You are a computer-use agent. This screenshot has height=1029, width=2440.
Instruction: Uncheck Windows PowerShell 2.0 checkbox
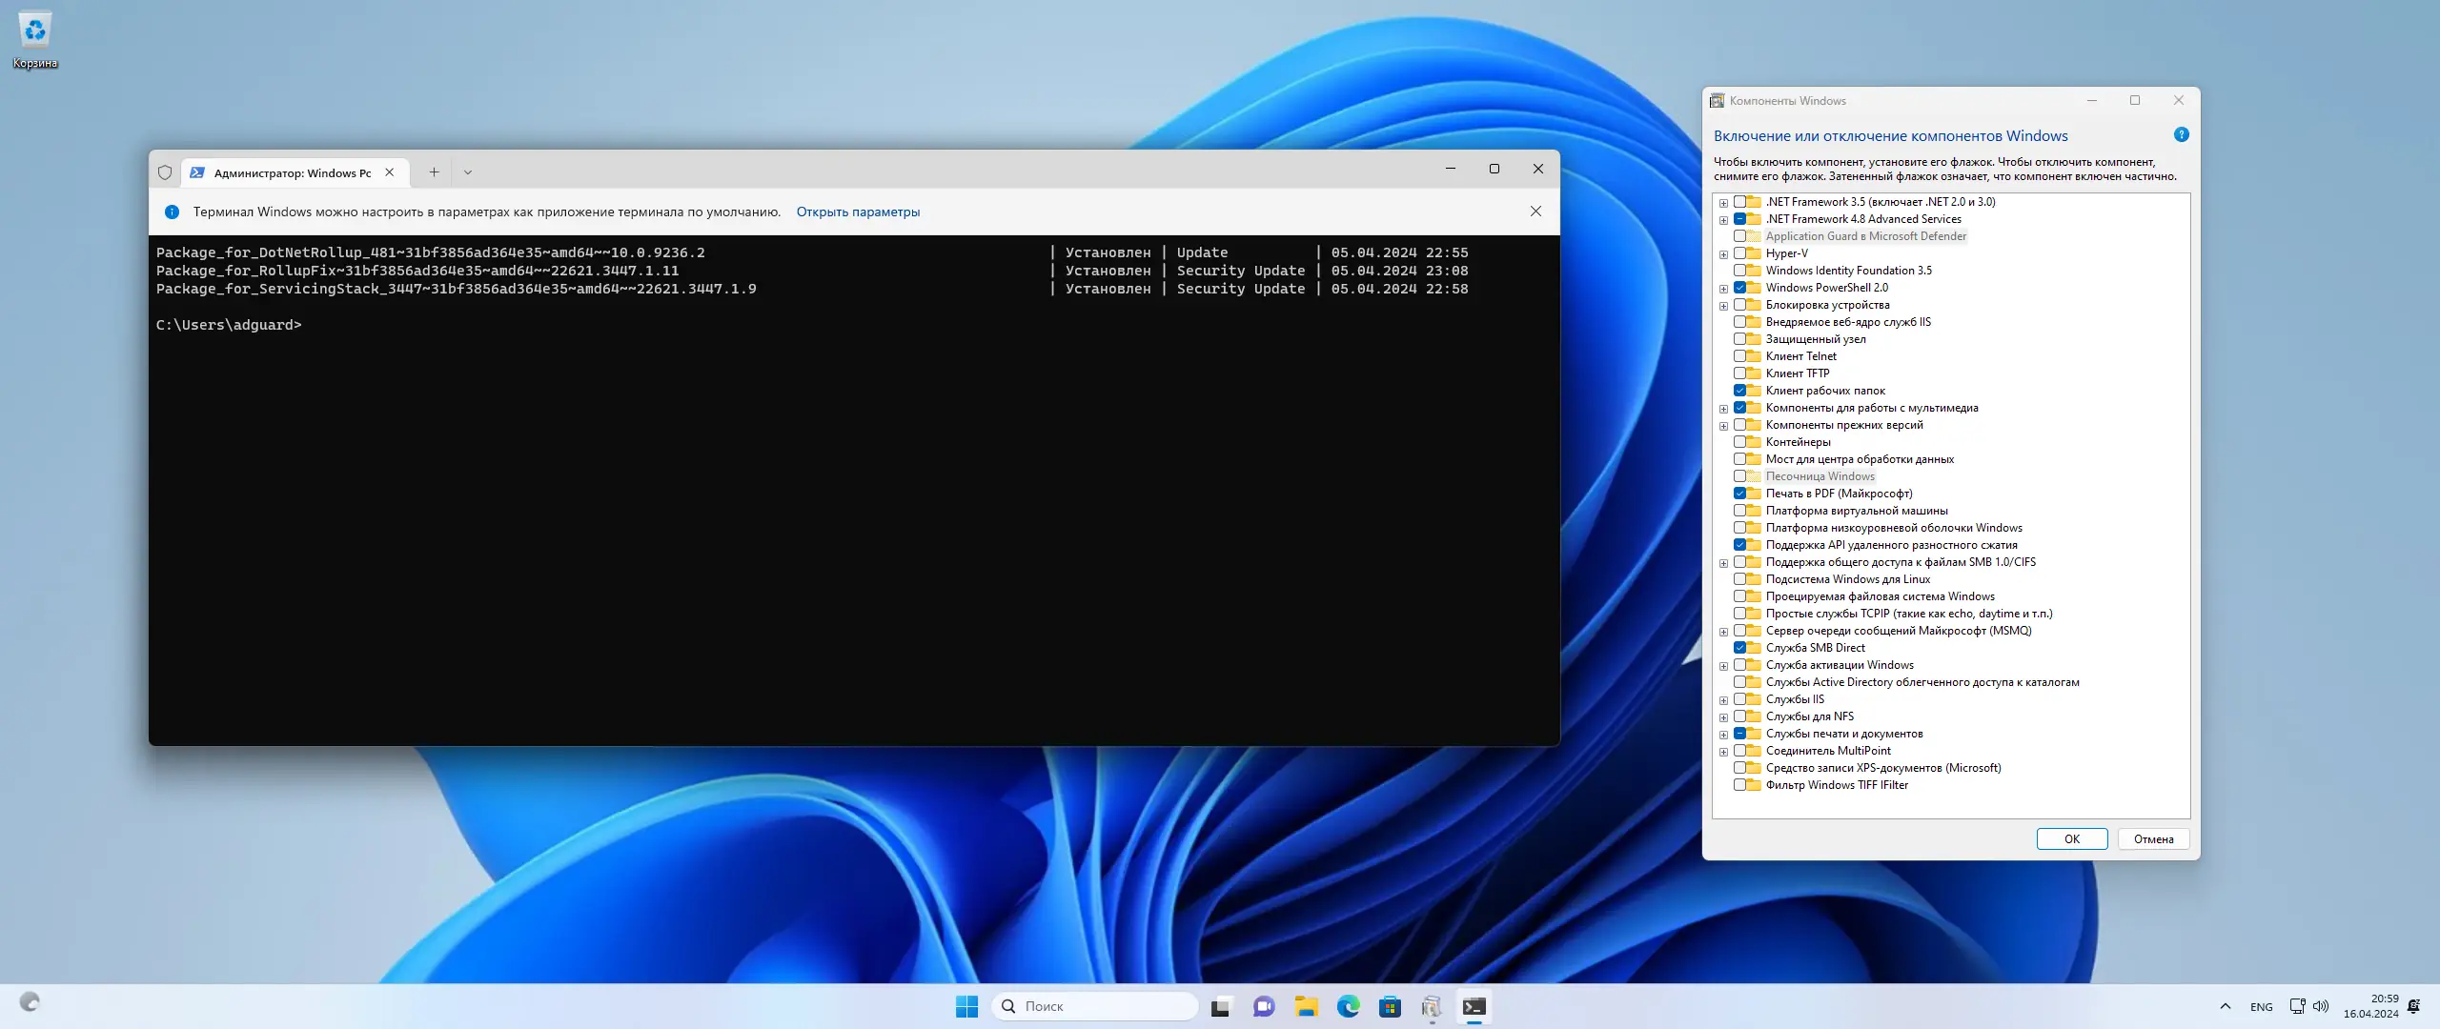(1739, 288)
